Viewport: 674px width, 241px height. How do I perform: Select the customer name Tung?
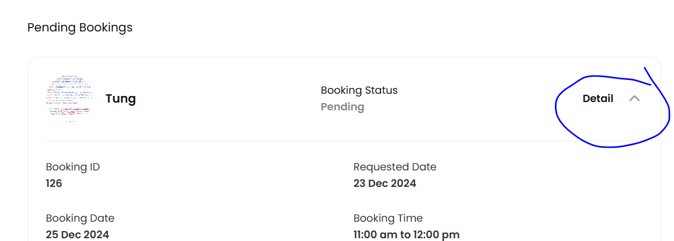pos(121,99)
